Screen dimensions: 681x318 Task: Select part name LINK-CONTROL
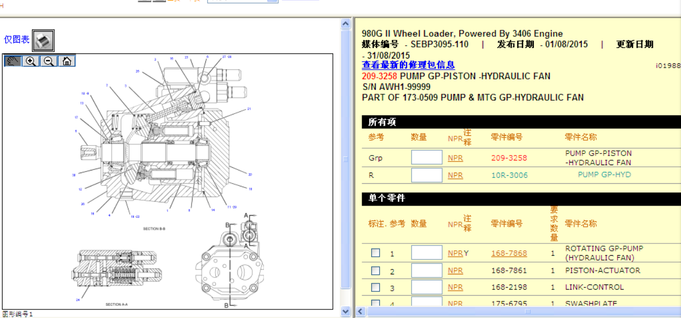pos(594,287)
